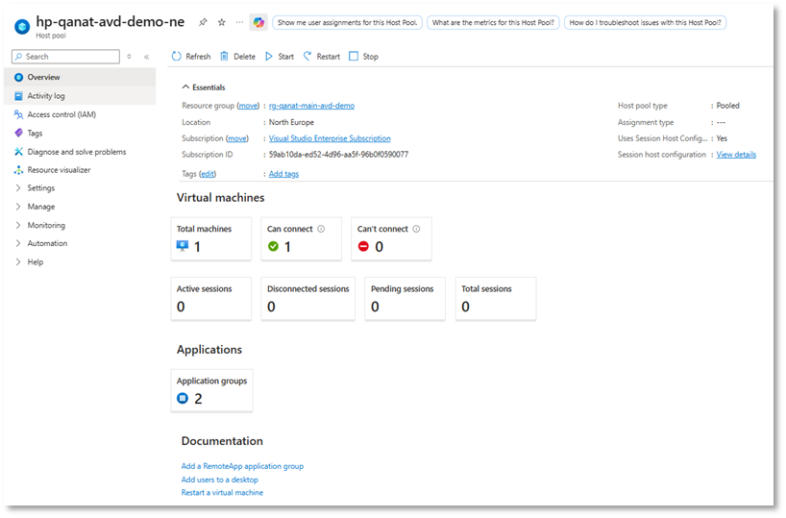The height and width of the screenshot is (518, 786).
Task: Open View details for session host configuration
Action: [736, 155]
